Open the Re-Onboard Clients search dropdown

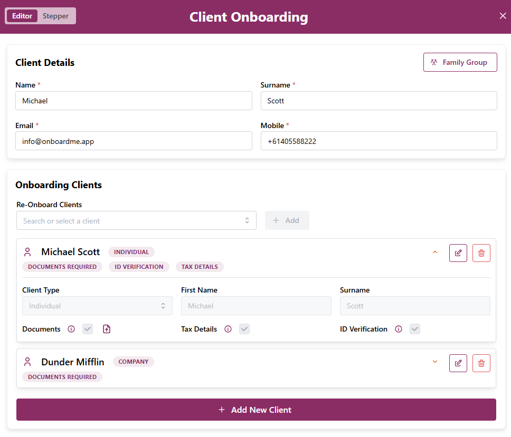pos(136,221)
